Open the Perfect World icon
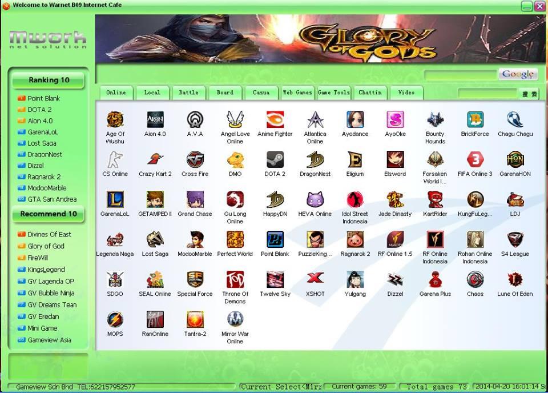Viewport: 548px width, 393px height. tap(235, 240)
